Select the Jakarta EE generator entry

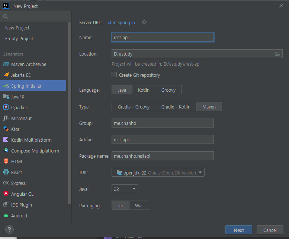click(33, 75)
